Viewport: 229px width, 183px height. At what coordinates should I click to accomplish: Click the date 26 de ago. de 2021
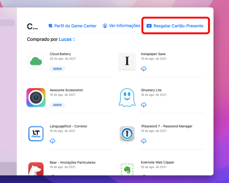point(63,59)
